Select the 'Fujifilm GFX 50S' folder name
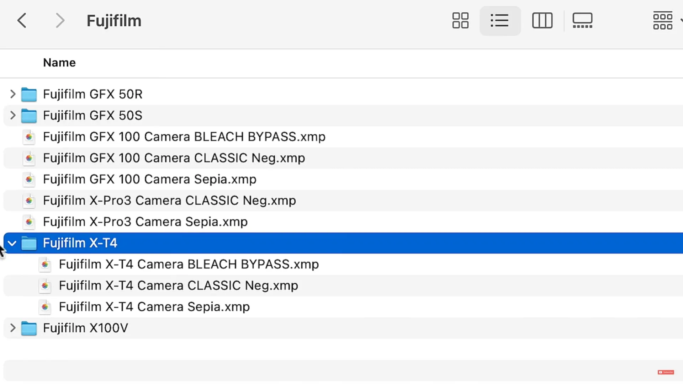Viewport: 683px width, 384px height. coord(92,116)
